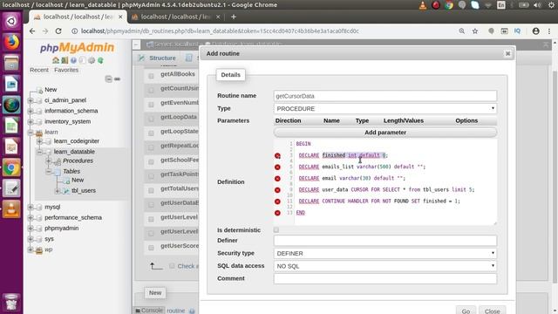Screen dimensions: 558x314
Task: Tick the checkbox for getUserScore routine
Action: pos(151,248)
